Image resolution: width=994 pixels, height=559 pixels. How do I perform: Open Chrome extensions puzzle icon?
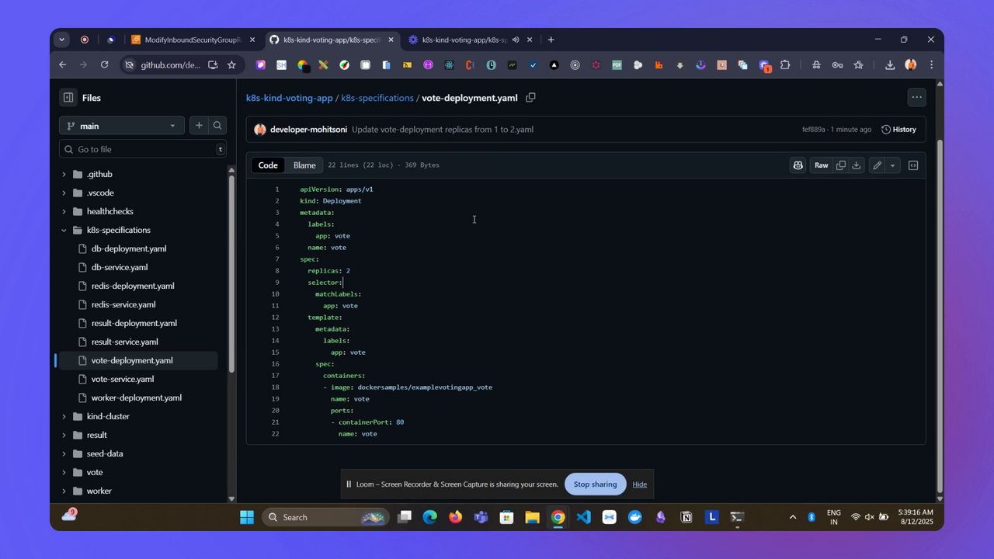[785, 65]
